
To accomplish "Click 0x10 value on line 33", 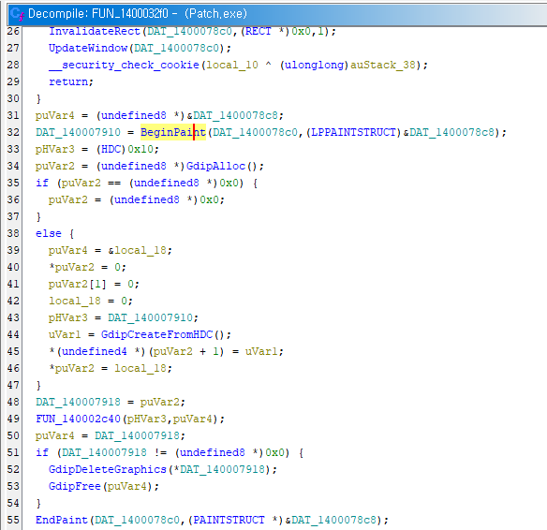I will coord(140,149).
